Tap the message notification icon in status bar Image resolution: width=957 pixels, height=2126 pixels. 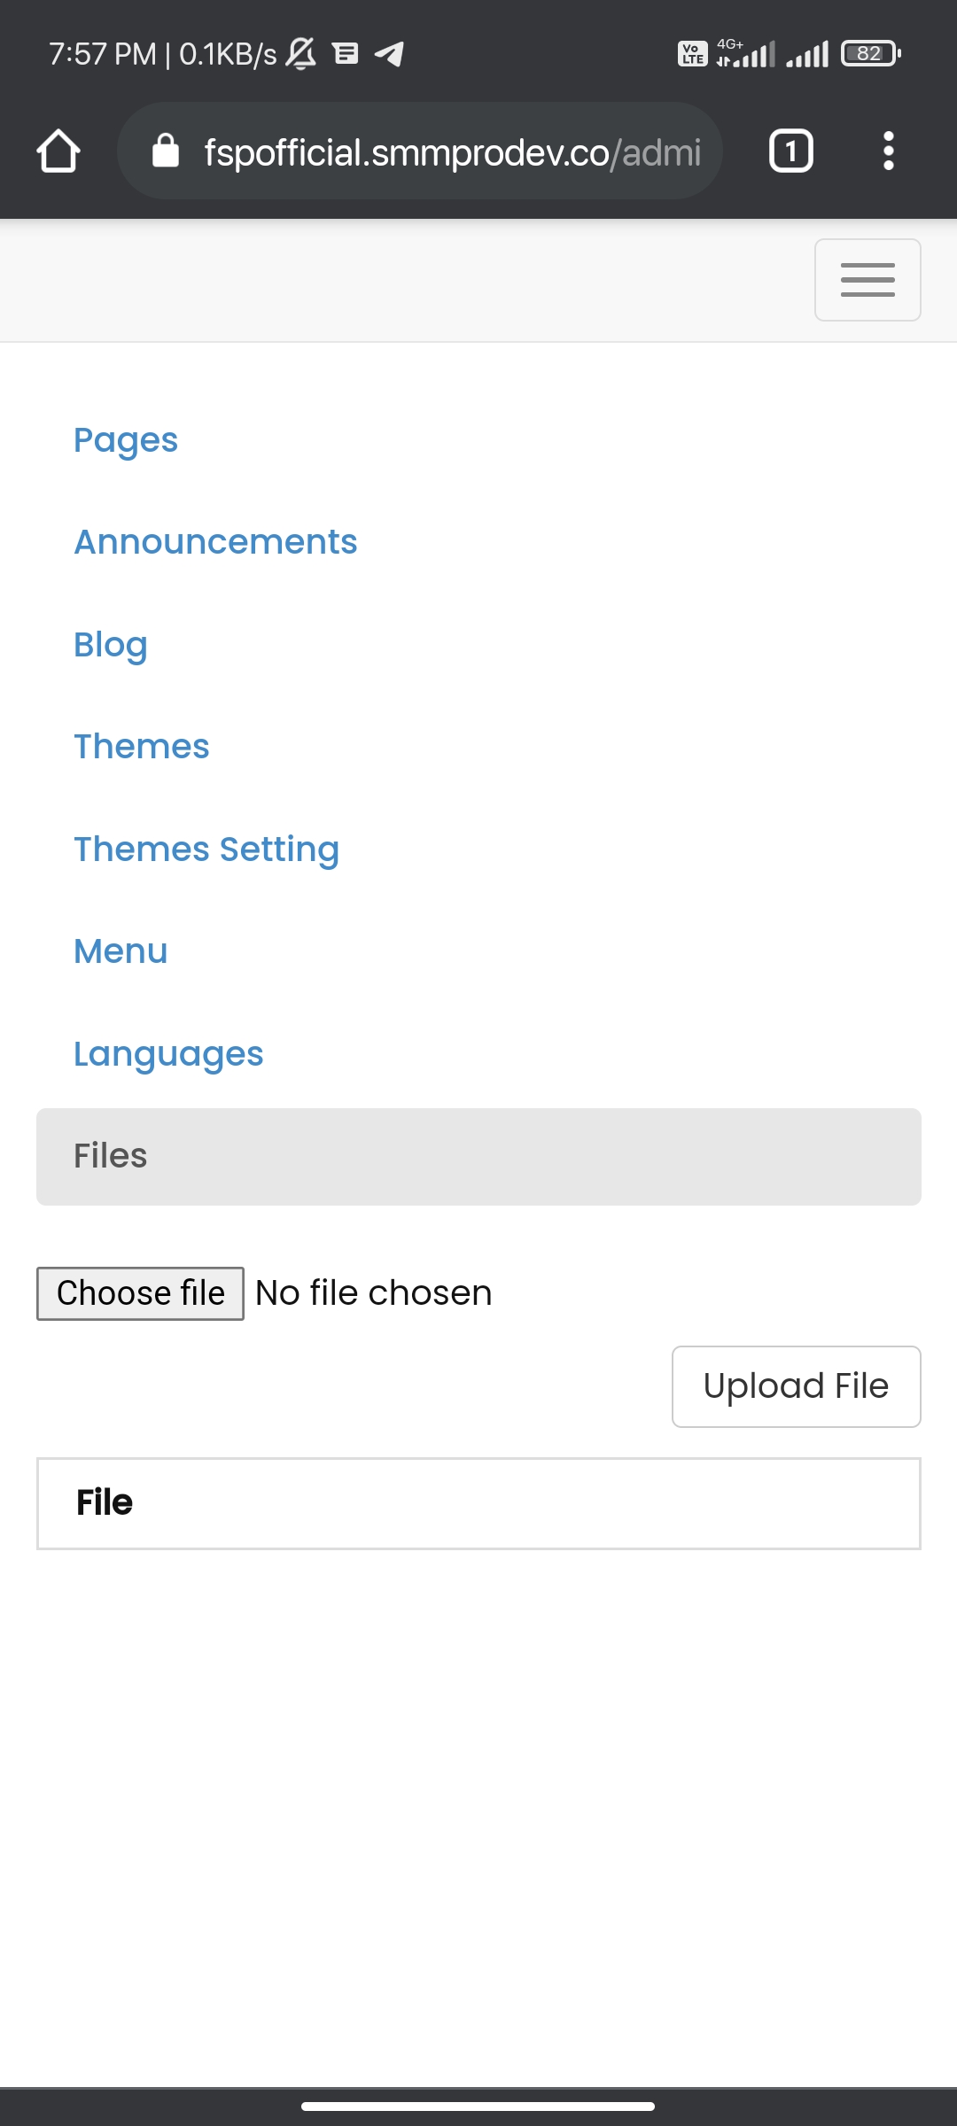[346, 54]
